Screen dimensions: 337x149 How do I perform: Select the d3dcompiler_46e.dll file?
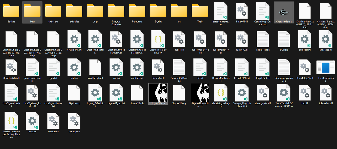(x=200, y=39)
